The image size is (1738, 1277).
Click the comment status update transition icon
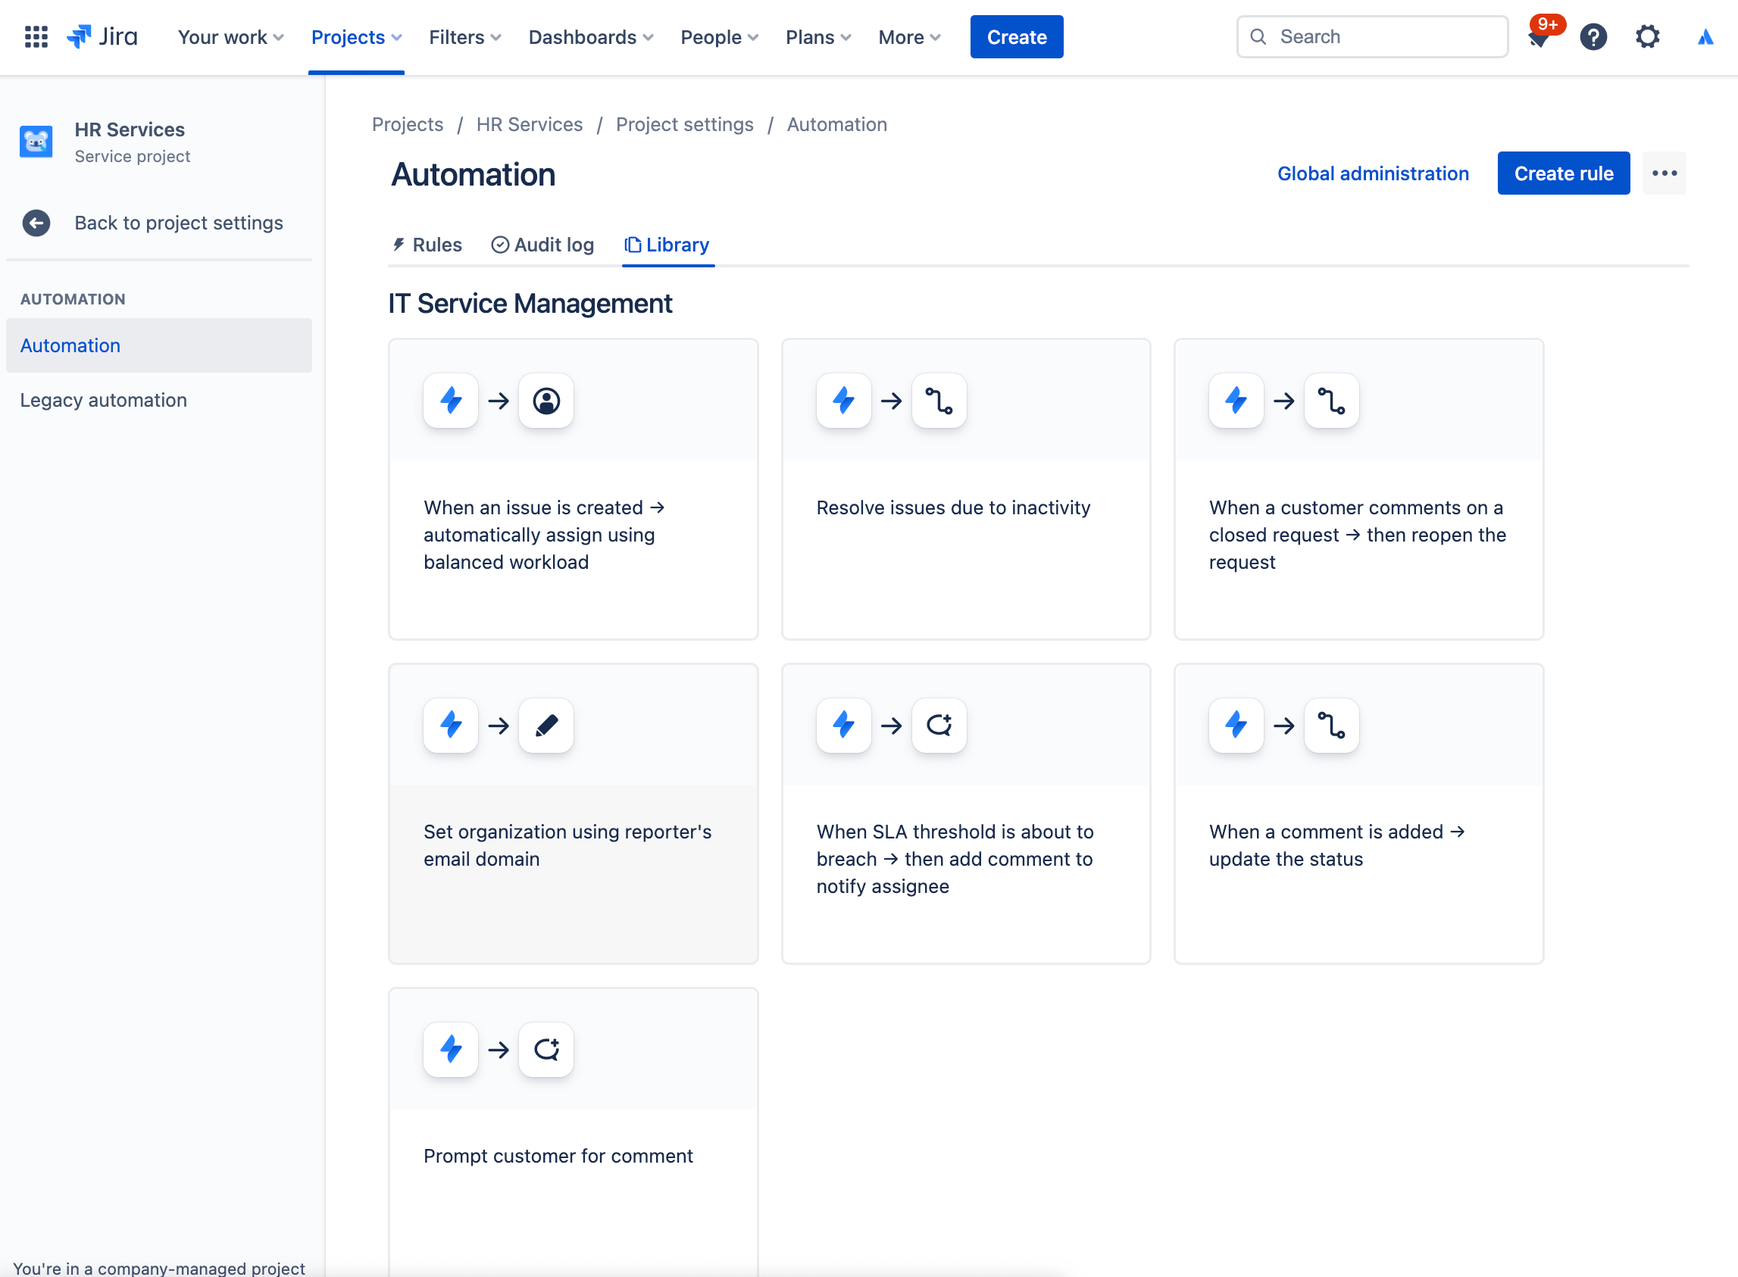click(x=1332, y=724)
